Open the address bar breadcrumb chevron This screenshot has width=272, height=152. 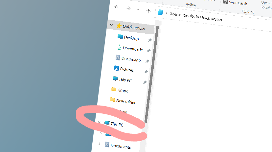(166, 13)
